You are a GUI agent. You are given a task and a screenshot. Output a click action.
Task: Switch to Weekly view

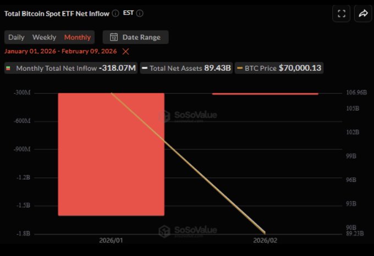tap(44, 37)
